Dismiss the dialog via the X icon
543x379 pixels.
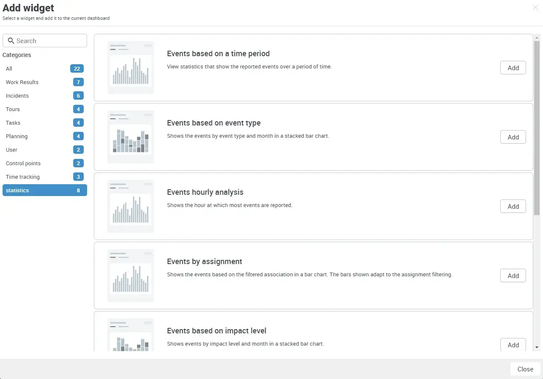click(535, 8)
